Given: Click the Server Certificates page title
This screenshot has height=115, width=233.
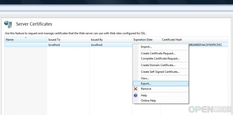Looking at the screenshot, I should 34,24.
